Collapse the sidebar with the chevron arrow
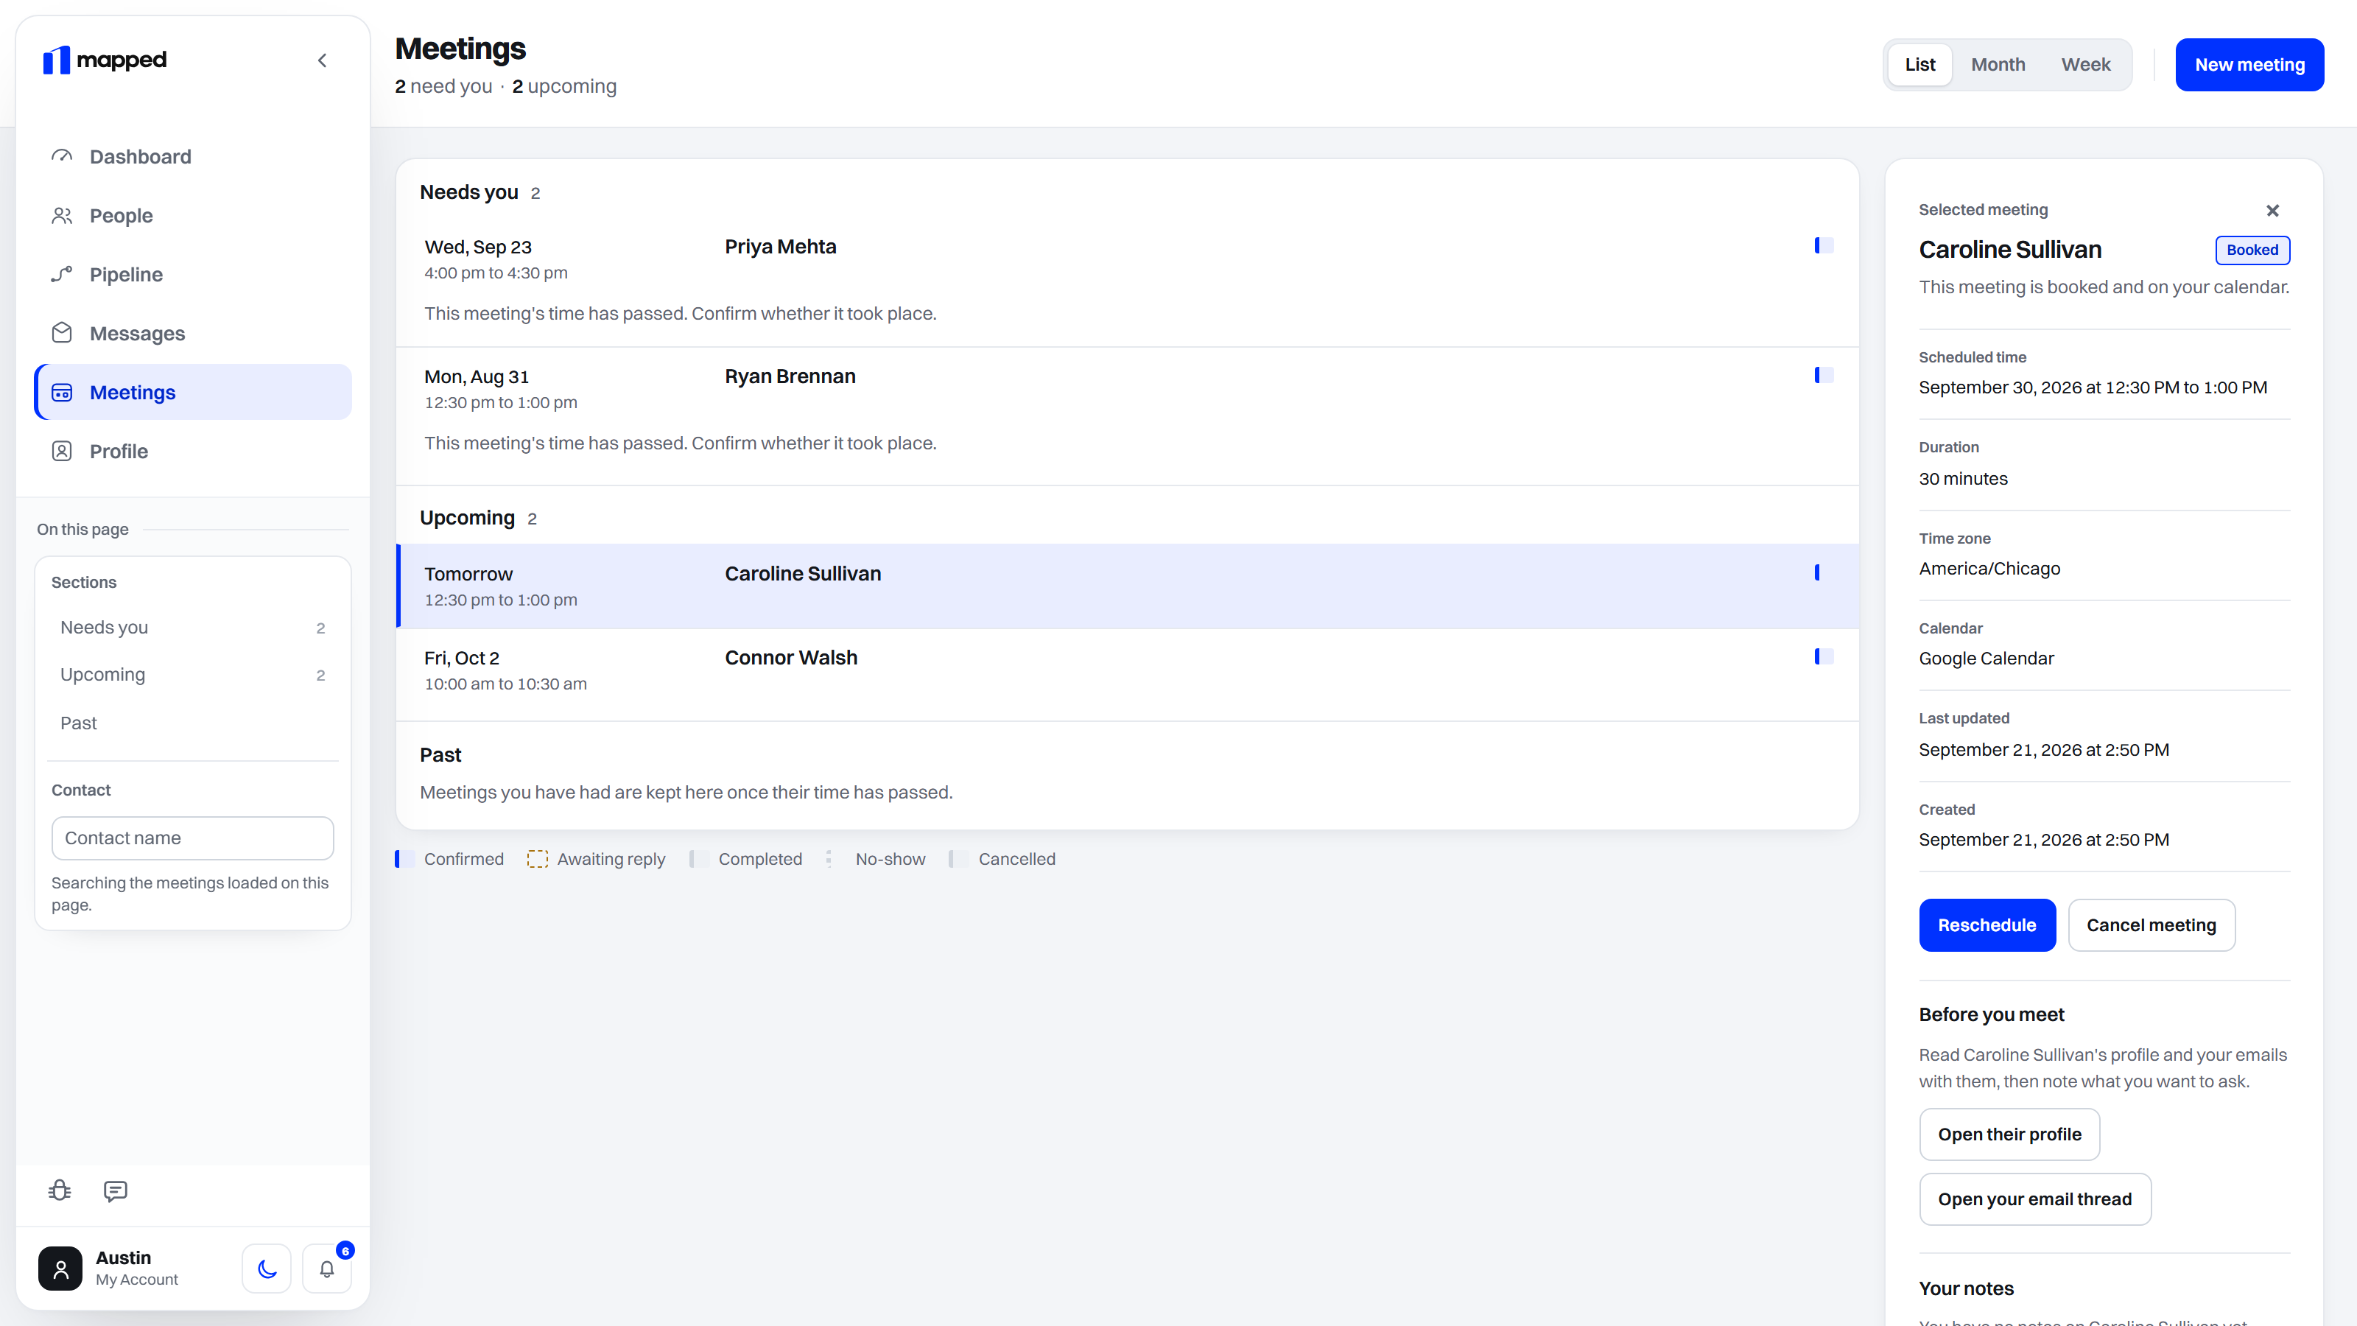The width and height of the screenshot is (2357, 1326). [x=322, y=60]
